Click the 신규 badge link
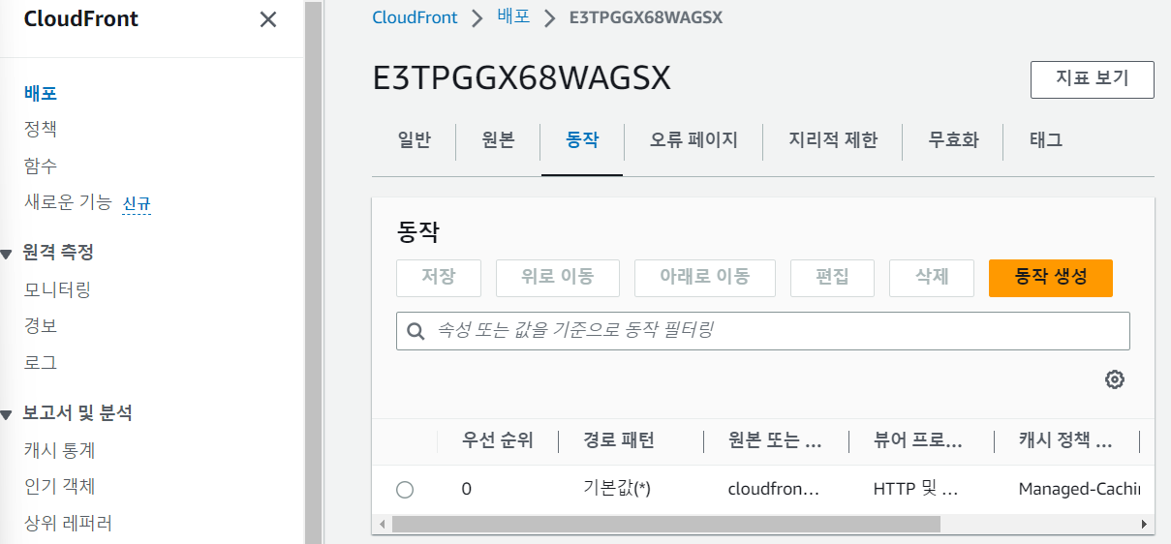Image resolution: width=1171 pixels, height=544 pixels. 137,204
